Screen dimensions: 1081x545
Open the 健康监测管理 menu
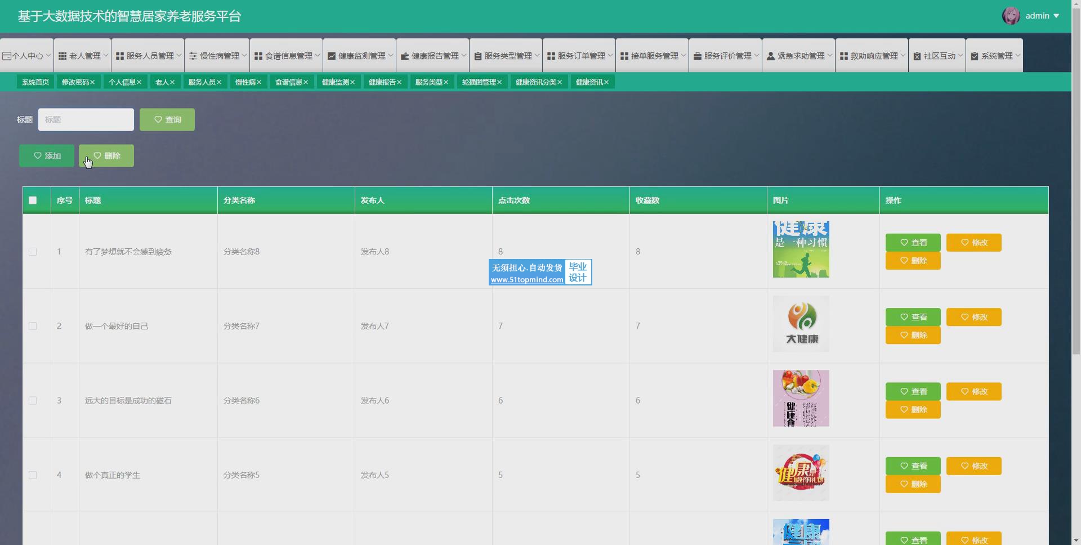click(x=360, y=56)
